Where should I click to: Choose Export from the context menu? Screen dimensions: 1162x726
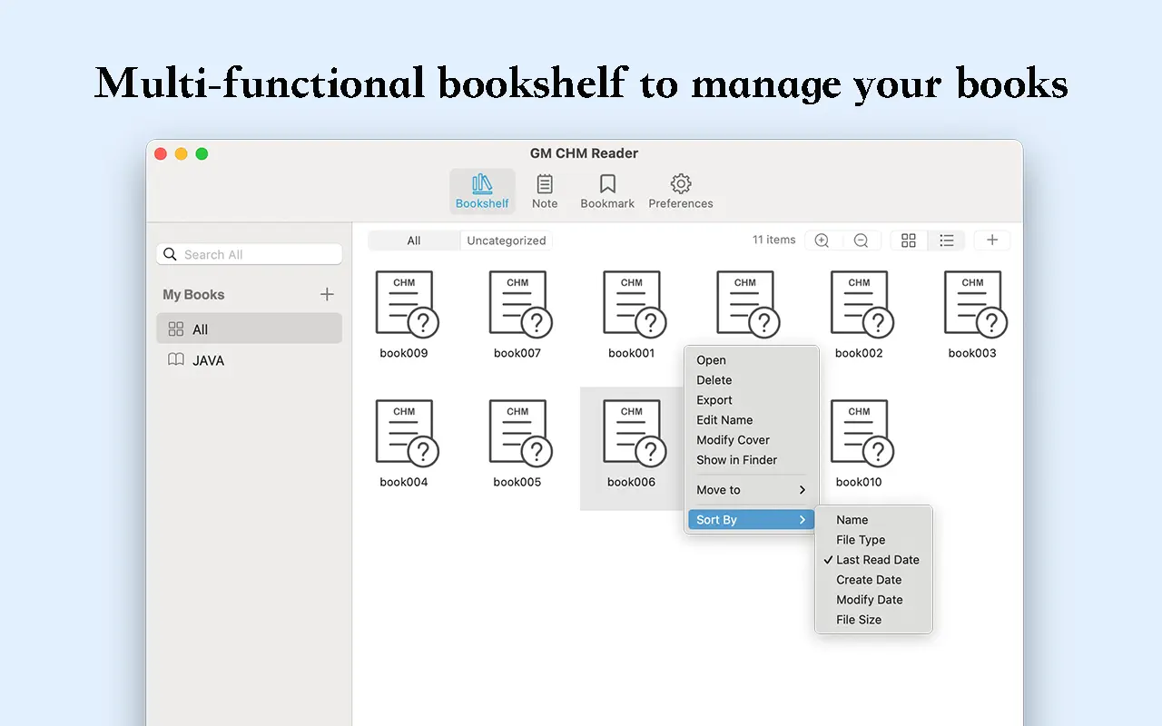pos(714,400)
